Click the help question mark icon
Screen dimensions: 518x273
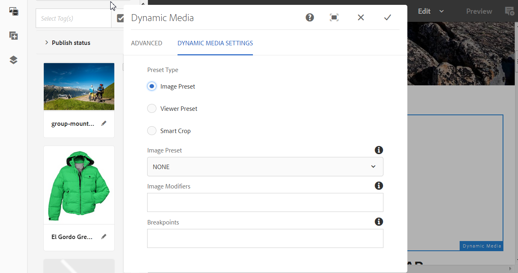[310, 17]
